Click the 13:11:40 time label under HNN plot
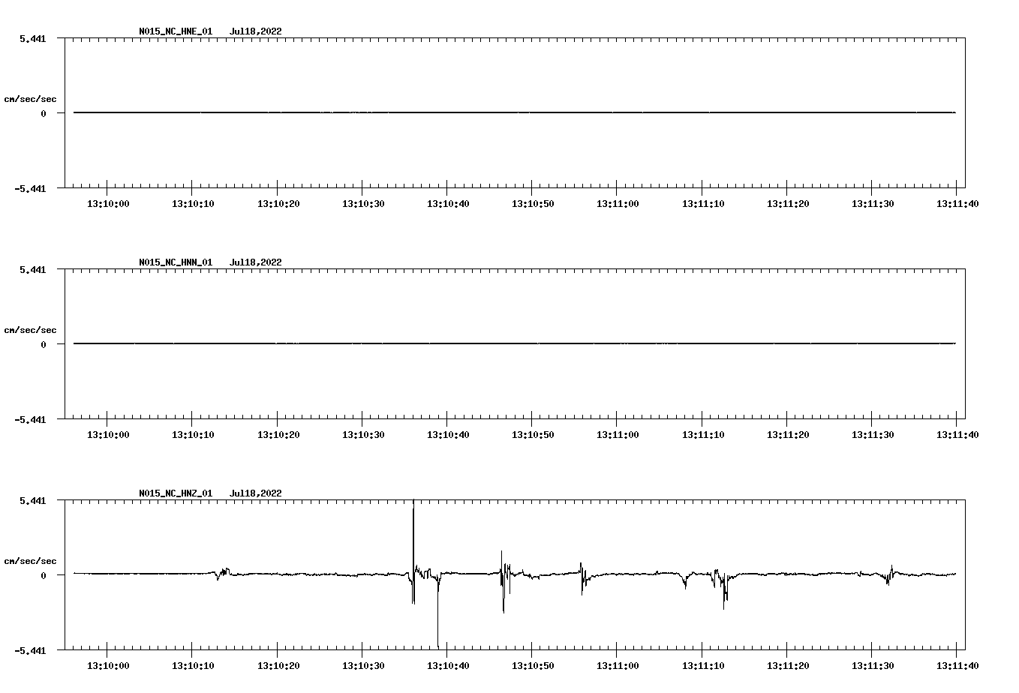The width and height of the screenshot is (1019, 693). click(957, 434)
